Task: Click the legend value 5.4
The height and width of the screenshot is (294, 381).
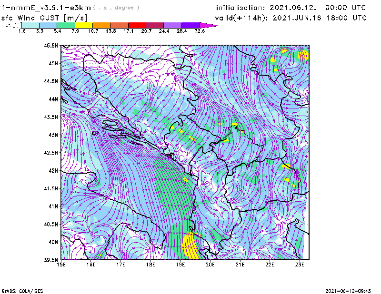Action: pos(57,31)
